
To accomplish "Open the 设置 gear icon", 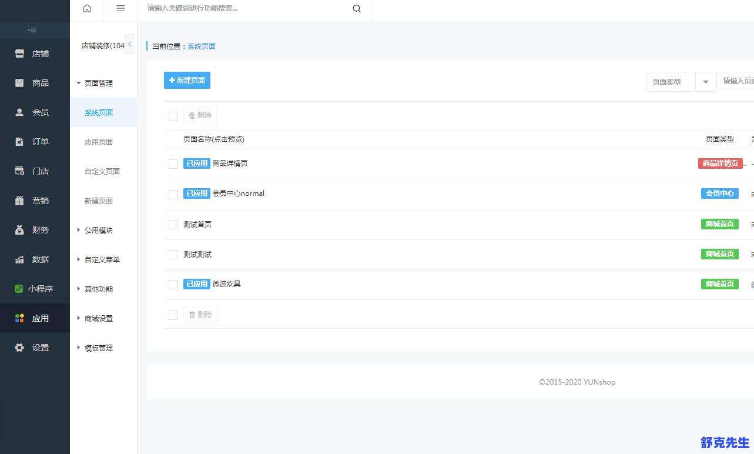I will (20, 348).
